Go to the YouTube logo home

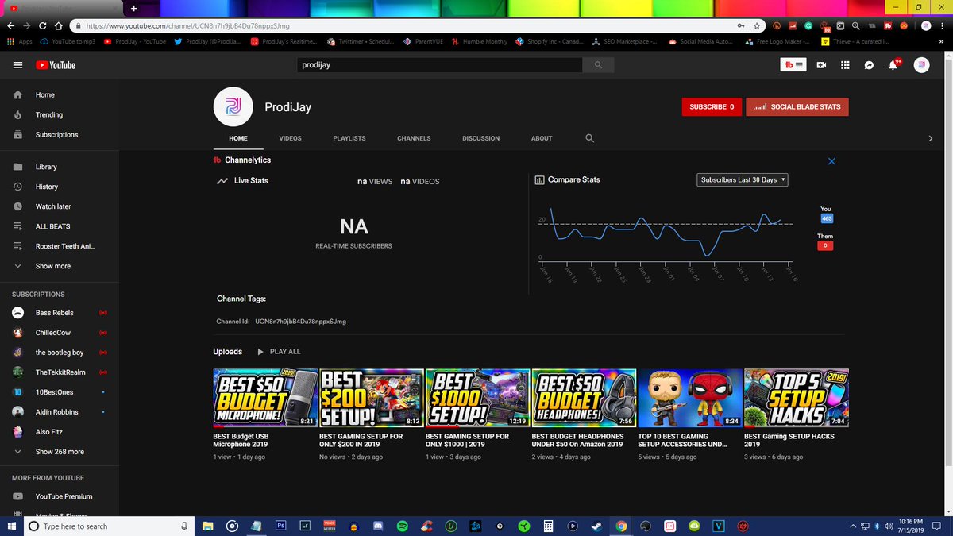point(56,65)
